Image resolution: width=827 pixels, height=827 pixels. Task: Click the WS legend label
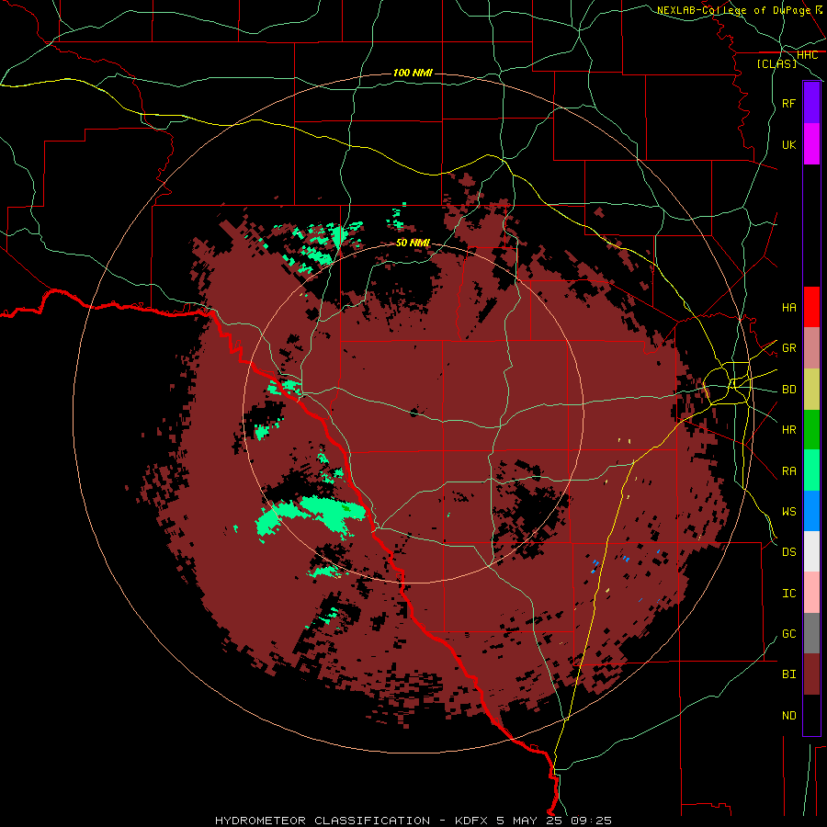tap(789, 512)
